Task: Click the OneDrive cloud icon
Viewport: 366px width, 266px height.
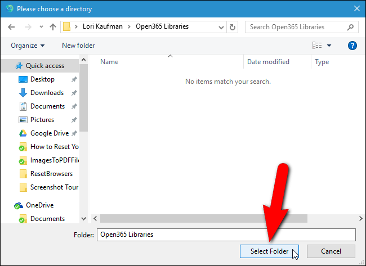Action: [x=19, y=206]
